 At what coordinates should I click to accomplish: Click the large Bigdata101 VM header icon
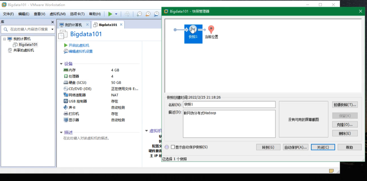(63, 34)
